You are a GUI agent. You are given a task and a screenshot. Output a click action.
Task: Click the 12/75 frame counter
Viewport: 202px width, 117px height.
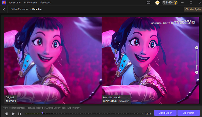click(x=148, y=114)
